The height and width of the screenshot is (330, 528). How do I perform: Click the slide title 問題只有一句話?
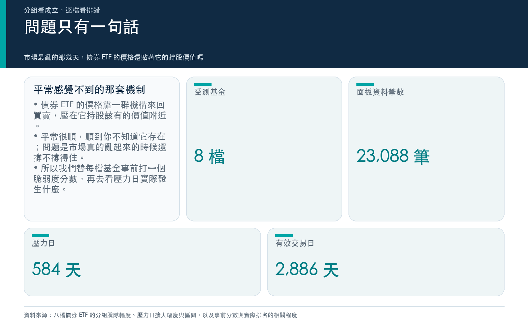[82, 27]
